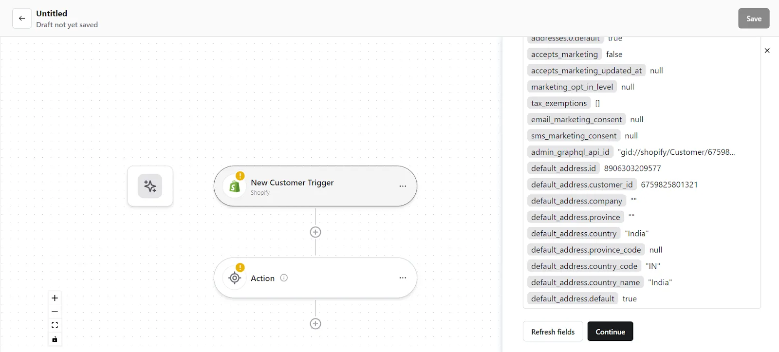Select default_address.province_code field tag

pos(586,250)
